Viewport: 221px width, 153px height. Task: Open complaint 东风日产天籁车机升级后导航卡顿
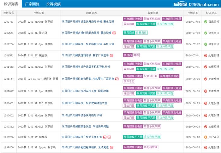point(88,44)
